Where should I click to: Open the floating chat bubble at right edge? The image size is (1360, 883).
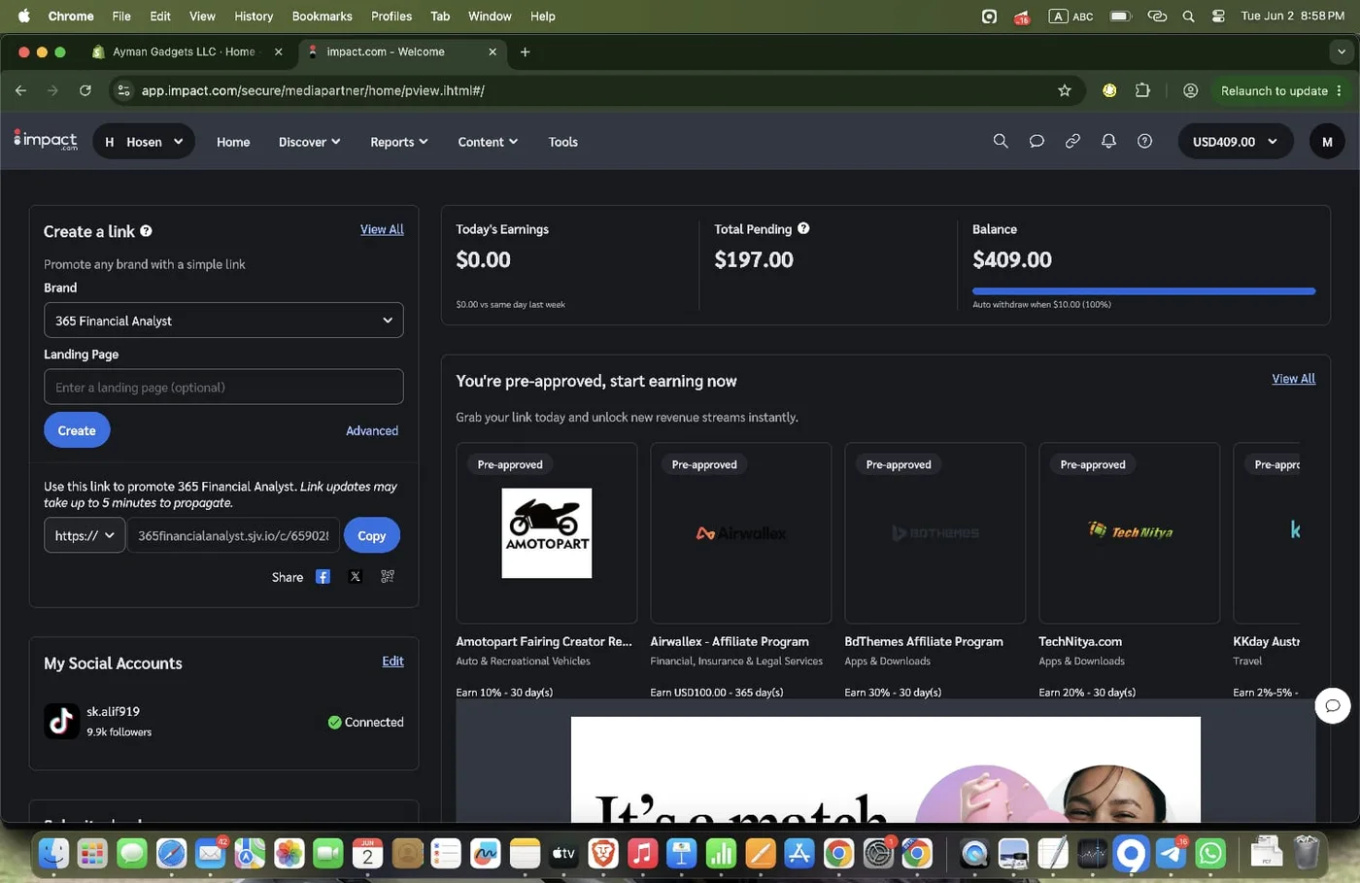(1333, 705)
